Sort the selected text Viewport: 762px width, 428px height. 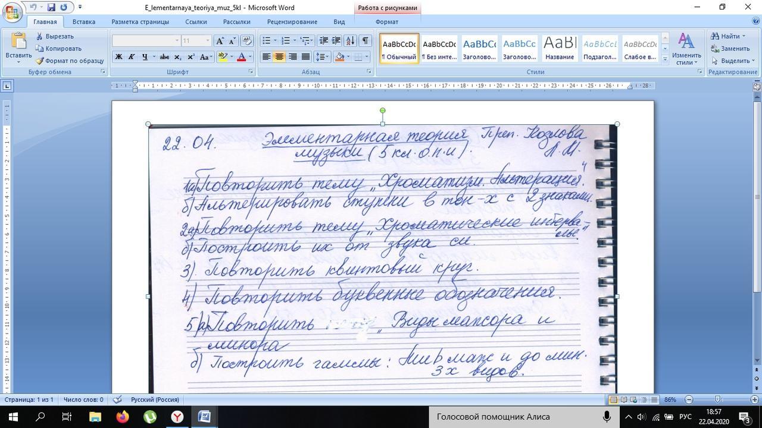tap(350, 40)
